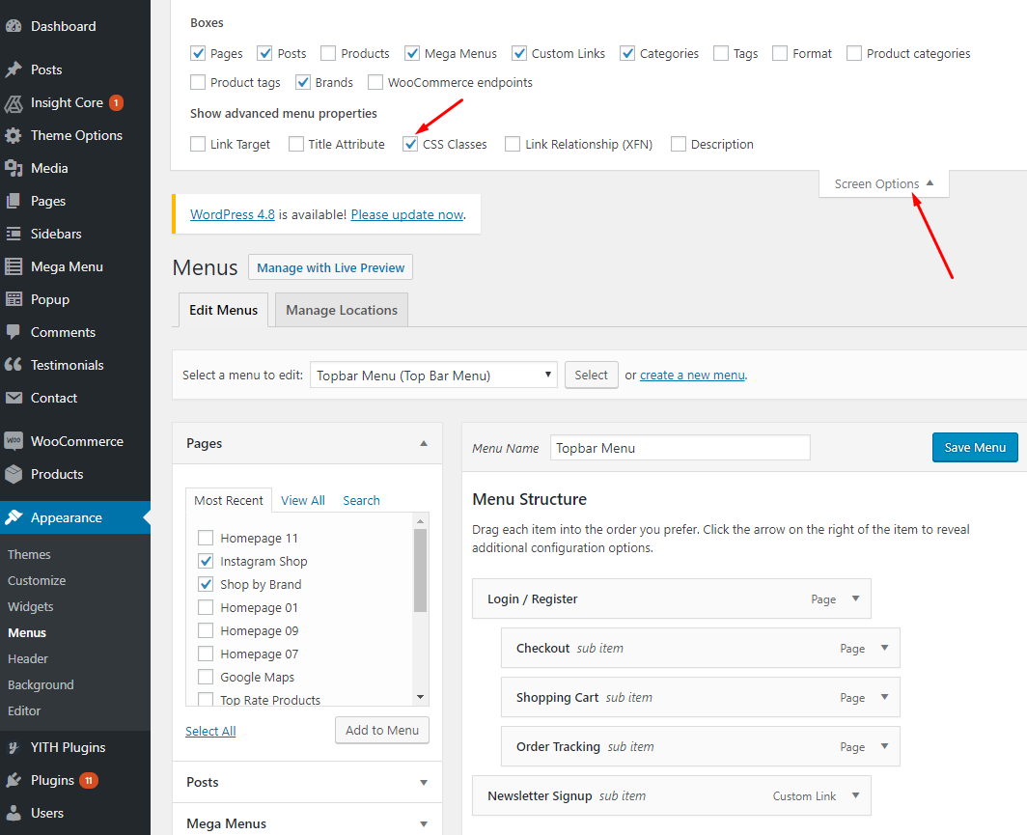Expand Order Tracking sub item

tap(884, 746)
